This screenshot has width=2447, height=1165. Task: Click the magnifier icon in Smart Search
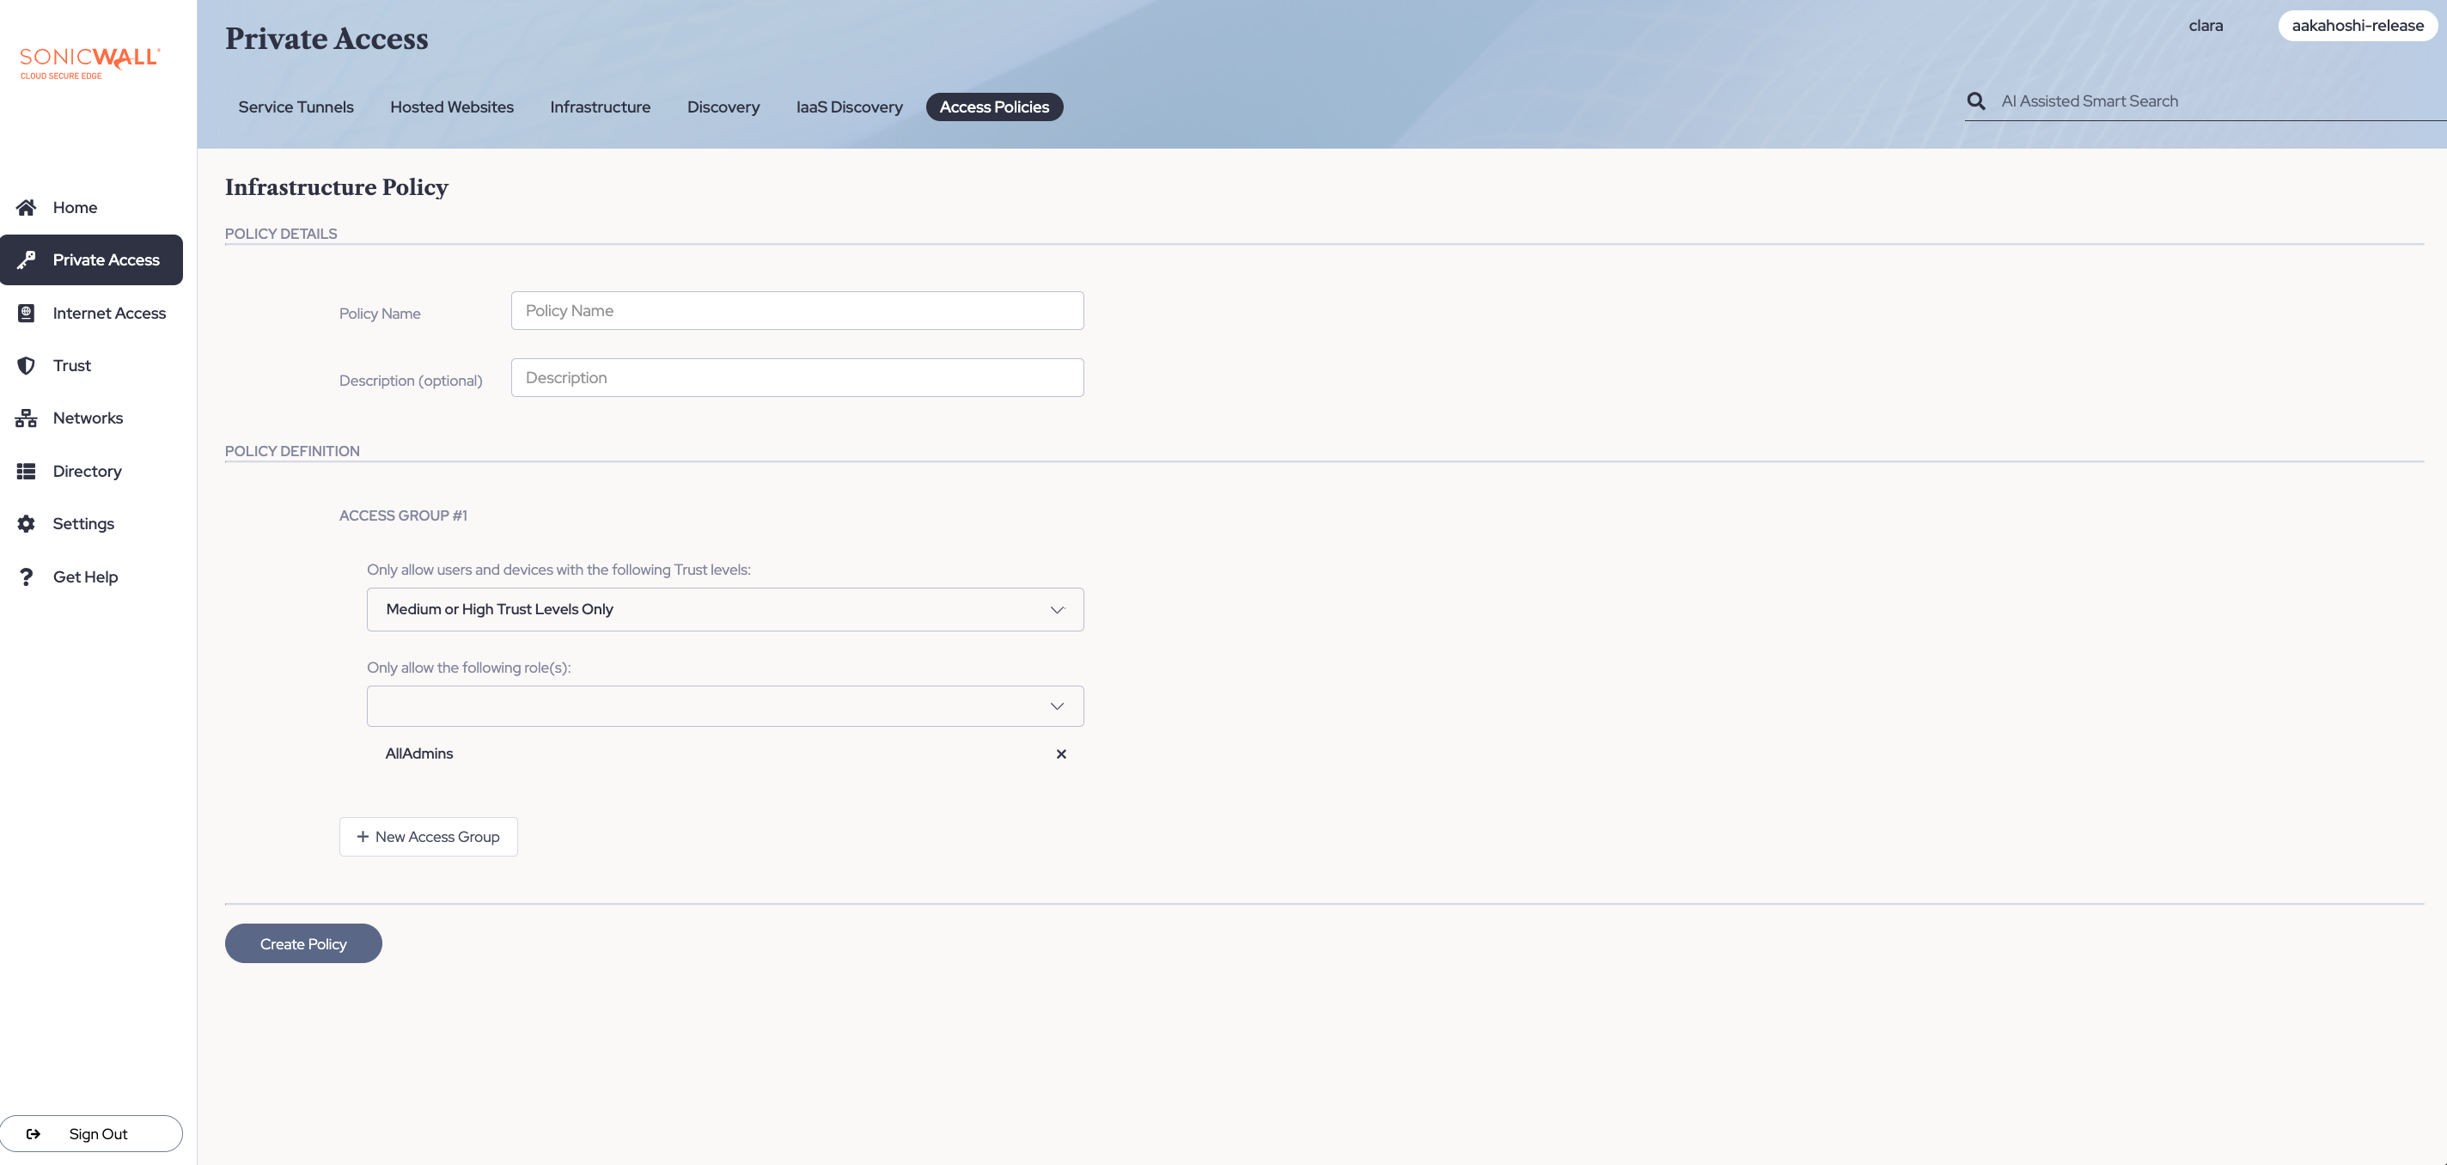pyautogui.click(x=1976, y=101)
